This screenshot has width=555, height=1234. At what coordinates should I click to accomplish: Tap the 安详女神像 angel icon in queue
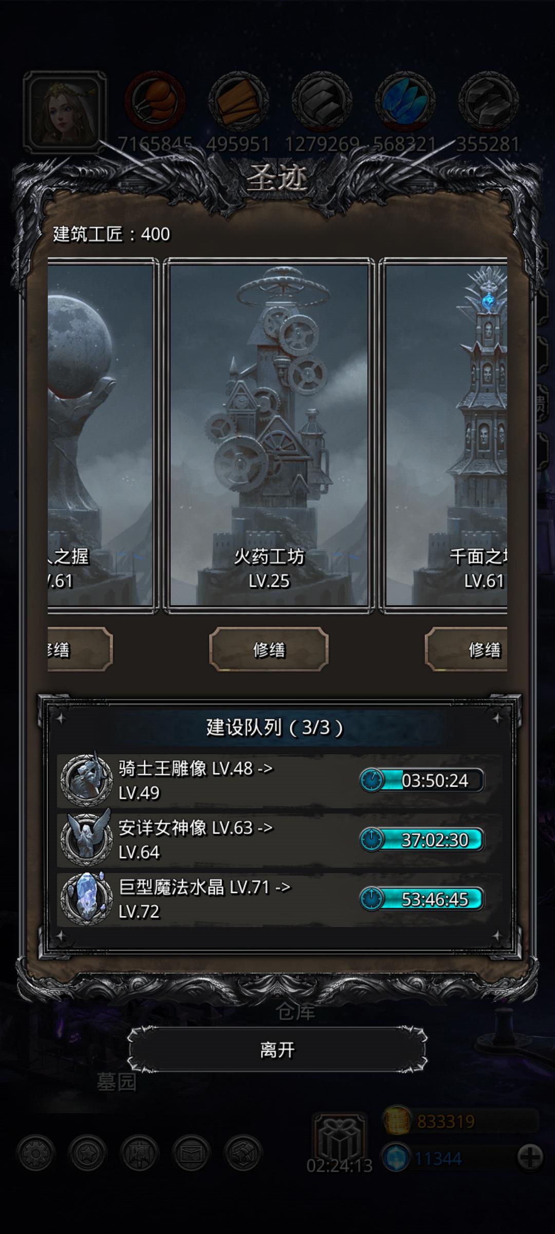(86, 840)
